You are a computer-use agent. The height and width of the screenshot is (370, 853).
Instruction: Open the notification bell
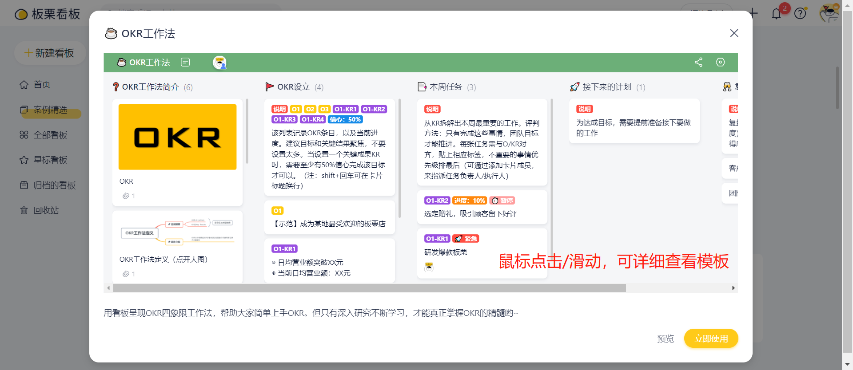[776, 14]
